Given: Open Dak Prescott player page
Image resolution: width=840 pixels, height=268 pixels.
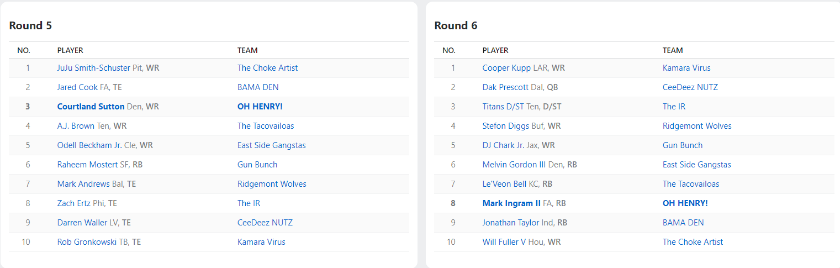Looking at the screenshot, I should pyautogui.click(x=505, y=87).
